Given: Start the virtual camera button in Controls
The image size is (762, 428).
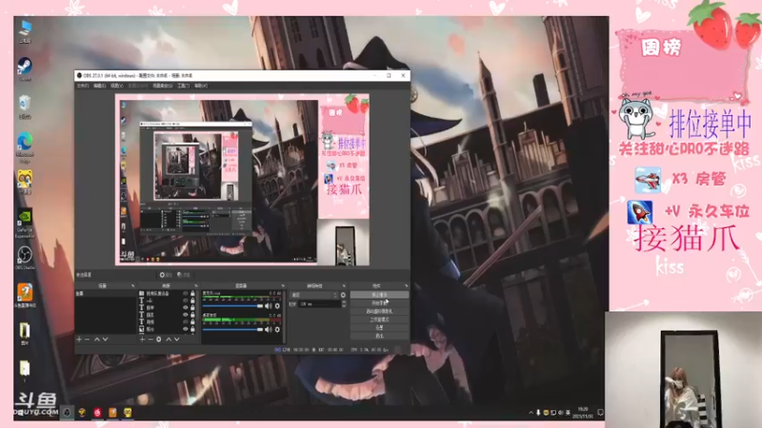Looking at the screenshot, I should (x=379, y=311).
